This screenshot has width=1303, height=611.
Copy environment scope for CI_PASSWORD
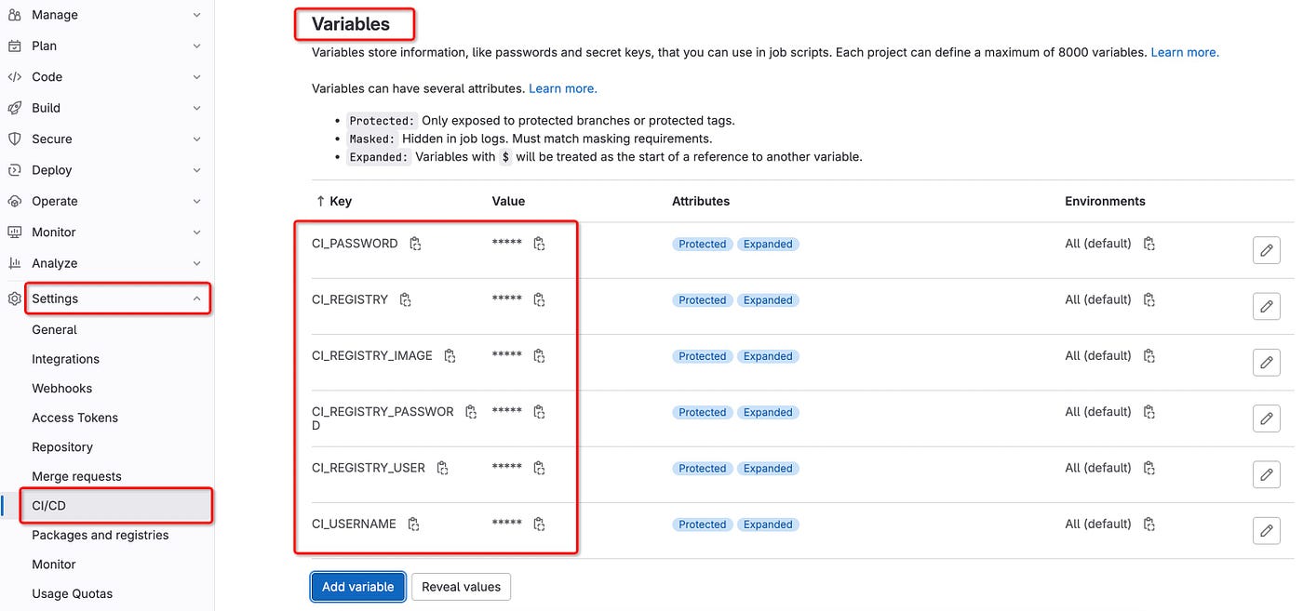[1149, 244]
